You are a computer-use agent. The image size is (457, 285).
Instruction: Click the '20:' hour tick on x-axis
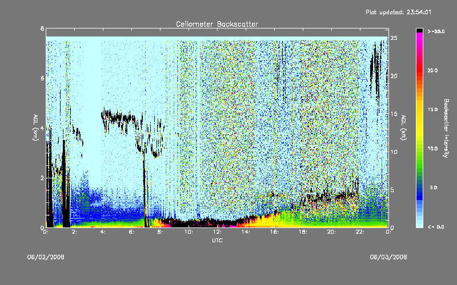331,232
